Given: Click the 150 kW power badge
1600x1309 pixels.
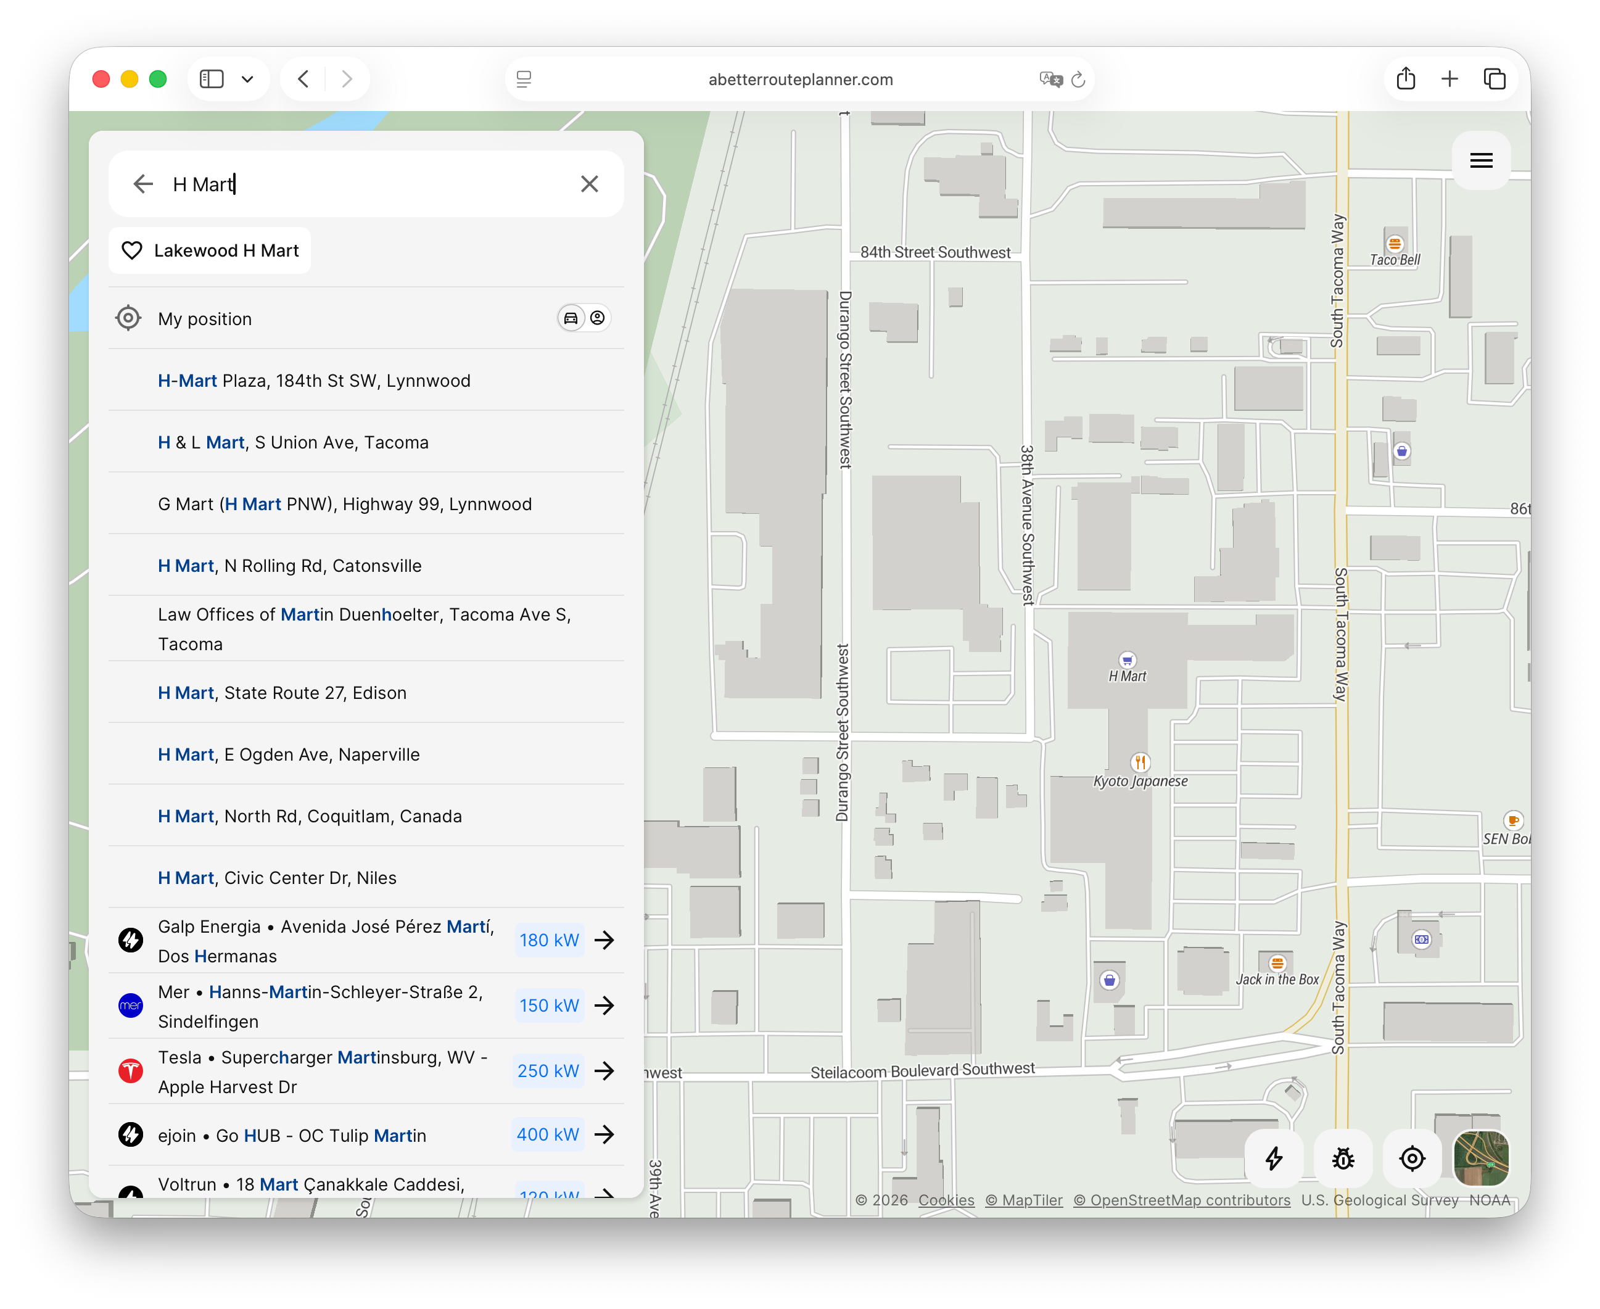Looking at the screenshot, I should pos(549,1006).
